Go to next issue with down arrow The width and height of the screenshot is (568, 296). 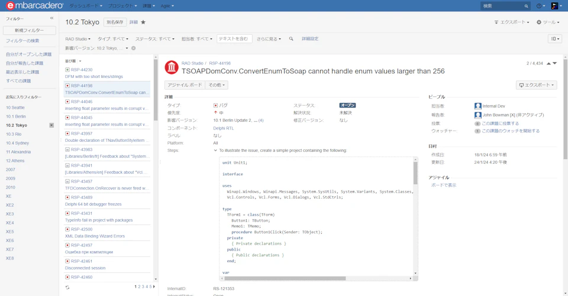pyautogui.click(x=554, y=63)
